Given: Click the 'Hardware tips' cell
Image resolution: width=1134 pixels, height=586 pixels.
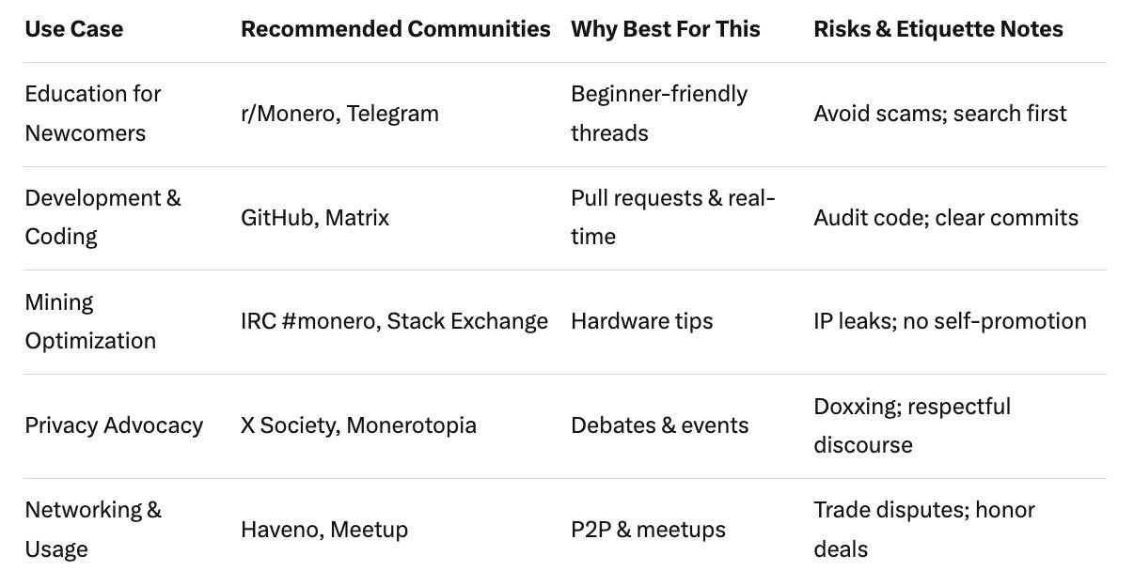Looking at the screenshot, I should click(x=641, y=321).
